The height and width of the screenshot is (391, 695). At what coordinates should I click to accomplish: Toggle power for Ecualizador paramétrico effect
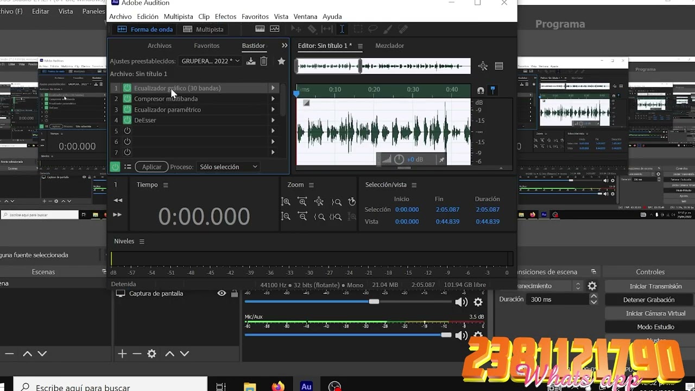coord(127,110)
